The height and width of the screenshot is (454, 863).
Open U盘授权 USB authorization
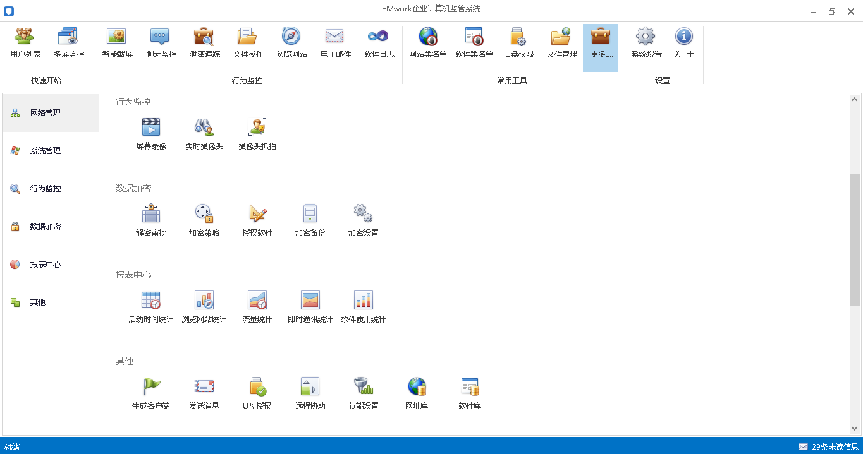[257, 393]
